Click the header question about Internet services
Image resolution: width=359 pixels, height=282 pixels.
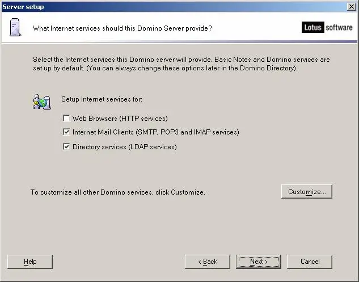point(123,28)
